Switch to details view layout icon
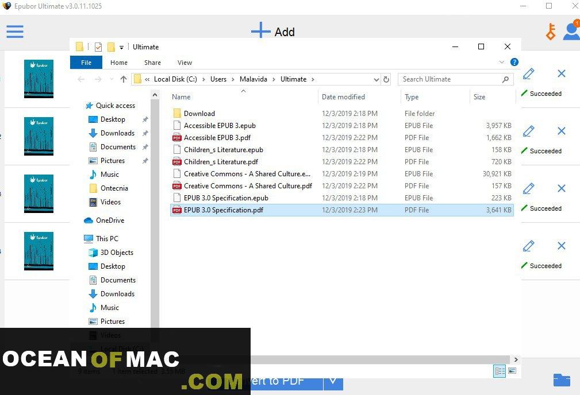Image resolution: width=580 pixels, height=395 pixels. coord(500,371)
